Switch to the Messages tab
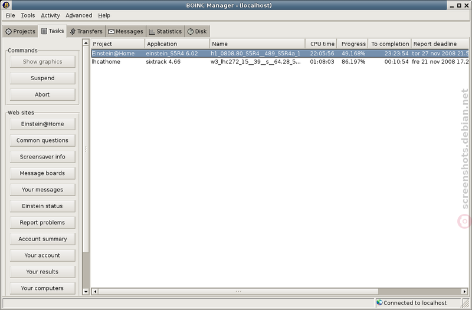Screen dimensions: 472x310 126,31
